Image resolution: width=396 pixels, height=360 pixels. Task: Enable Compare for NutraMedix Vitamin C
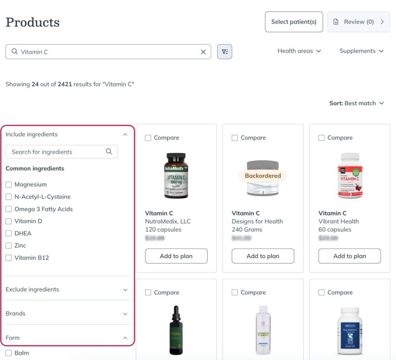tap(148, 138)
